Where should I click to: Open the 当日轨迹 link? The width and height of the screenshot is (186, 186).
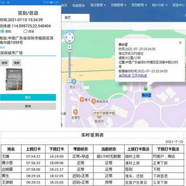pos(125,75)
